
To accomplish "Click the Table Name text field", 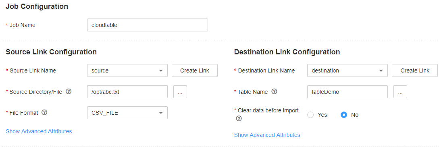I will point(347,92).
